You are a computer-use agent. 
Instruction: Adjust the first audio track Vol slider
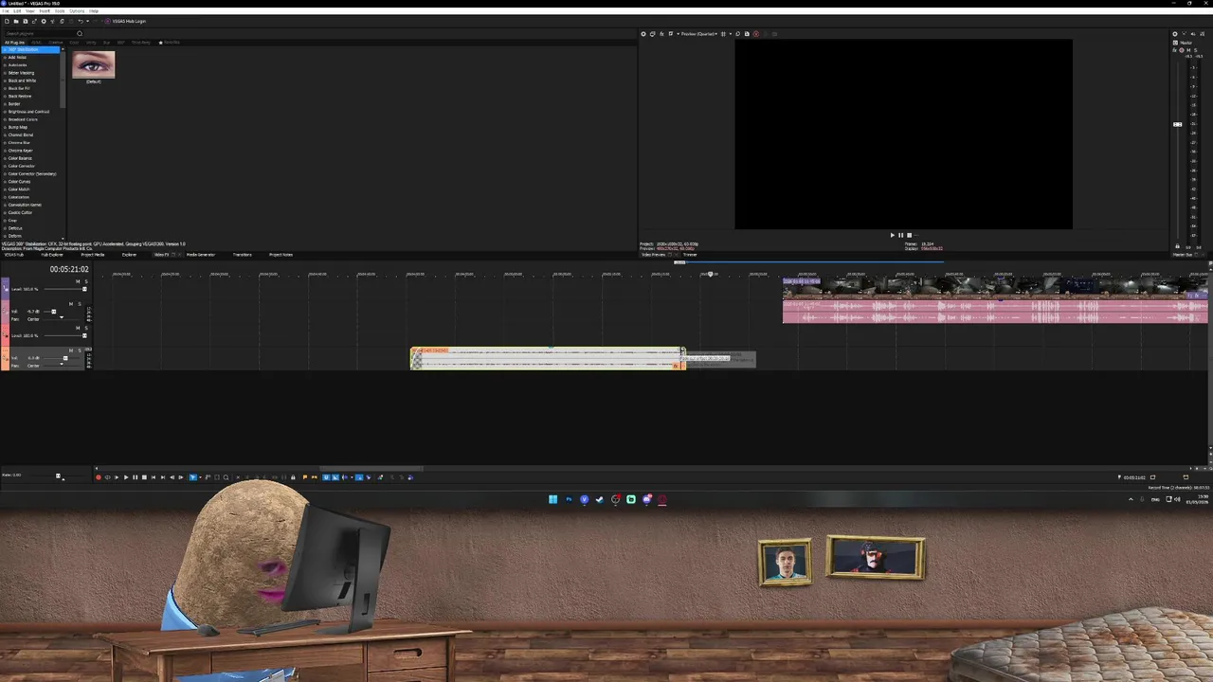tap(54, 312)
